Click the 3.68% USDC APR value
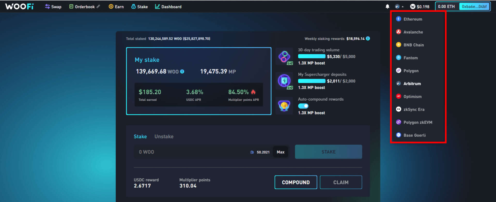 (x=195, y=92)
